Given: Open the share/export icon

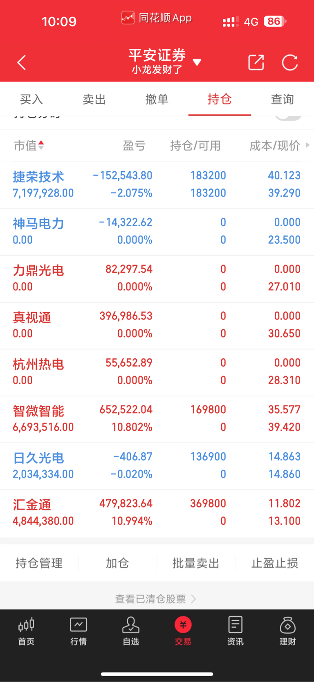Looking at the screenshot, I should tap(256, 62).
